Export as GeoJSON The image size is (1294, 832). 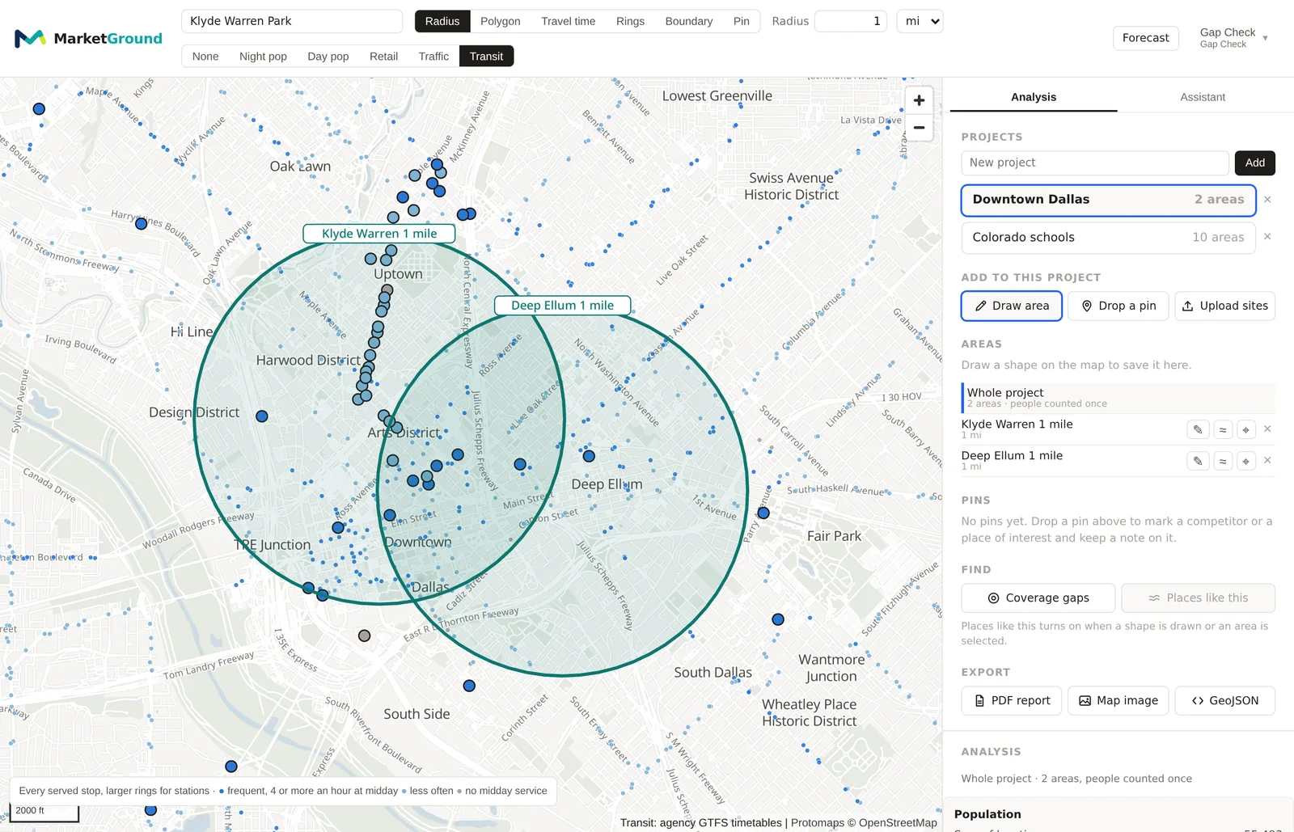click(1224, 700)
